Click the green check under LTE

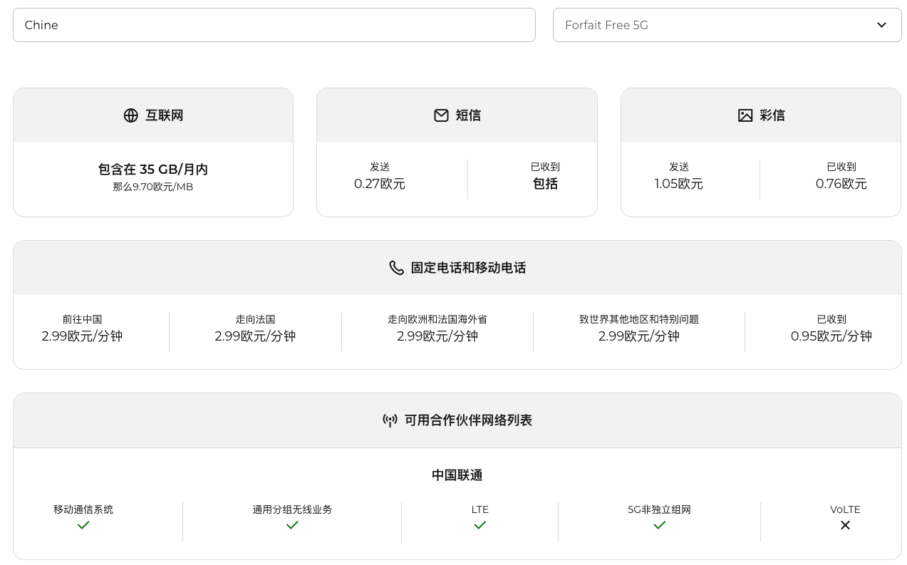pyautogui.click(x=480, y=525)
